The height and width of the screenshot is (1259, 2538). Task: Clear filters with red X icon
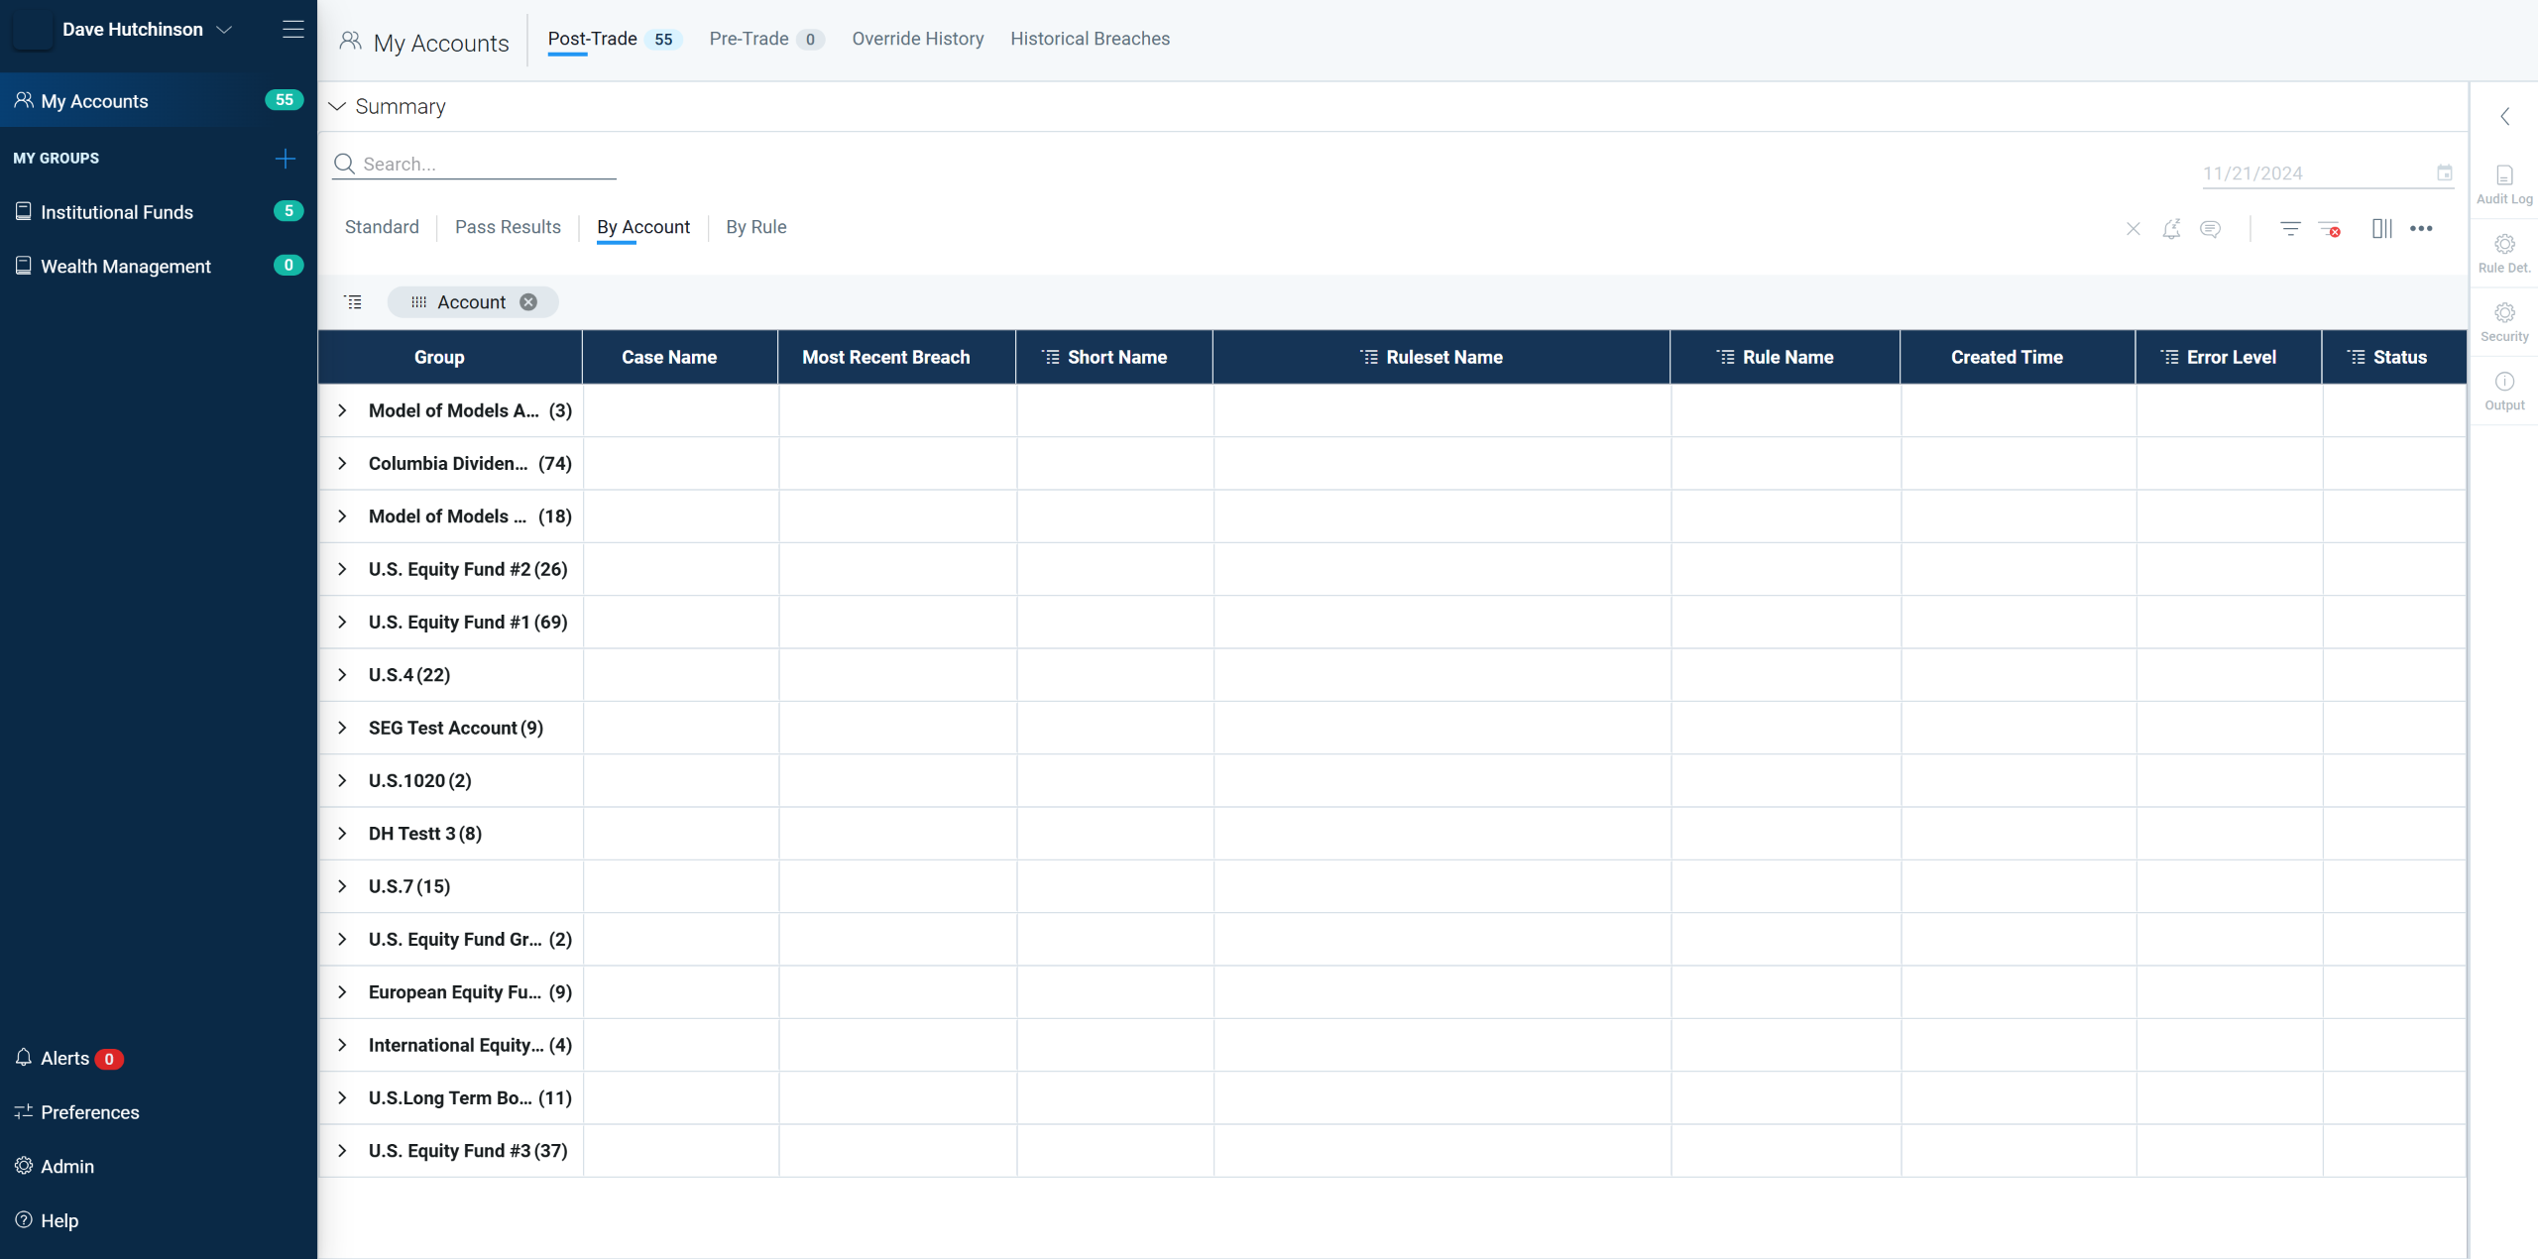coord(2330,229)
